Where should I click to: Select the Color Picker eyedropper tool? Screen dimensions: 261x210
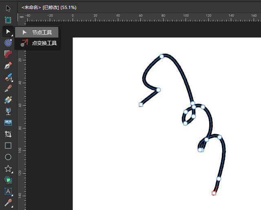(8, 203)
